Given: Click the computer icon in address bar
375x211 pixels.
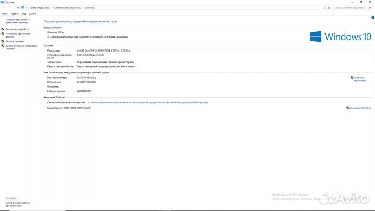Looking at the screenshot, I should [x=23, y=8].
